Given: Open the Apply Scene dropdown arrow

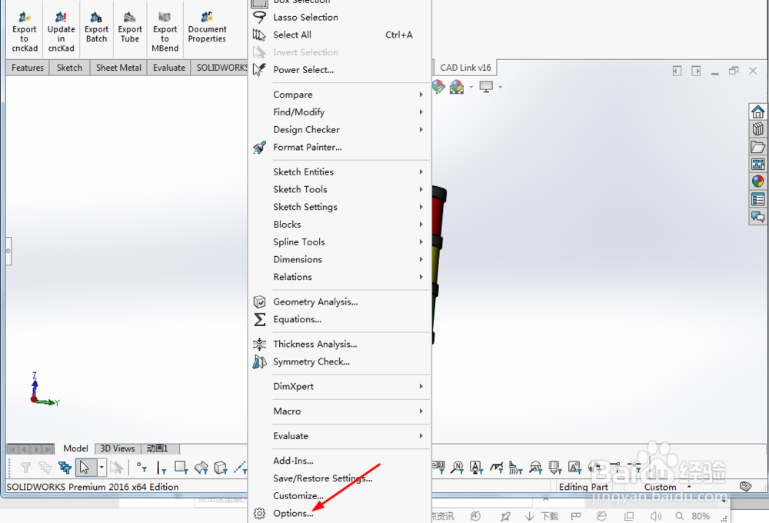Looking at the screenshot, I should 471,88.
